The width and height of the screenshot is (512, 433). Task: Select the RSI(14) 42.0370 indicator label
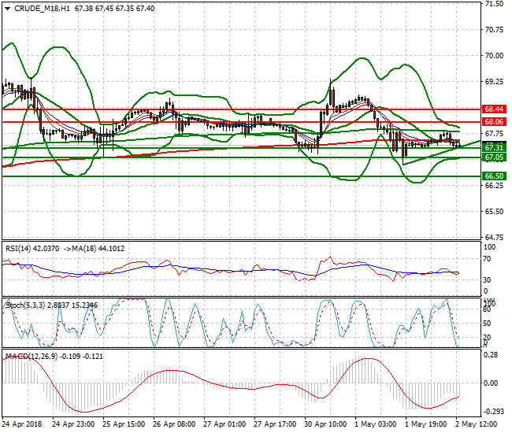[32, 249]
